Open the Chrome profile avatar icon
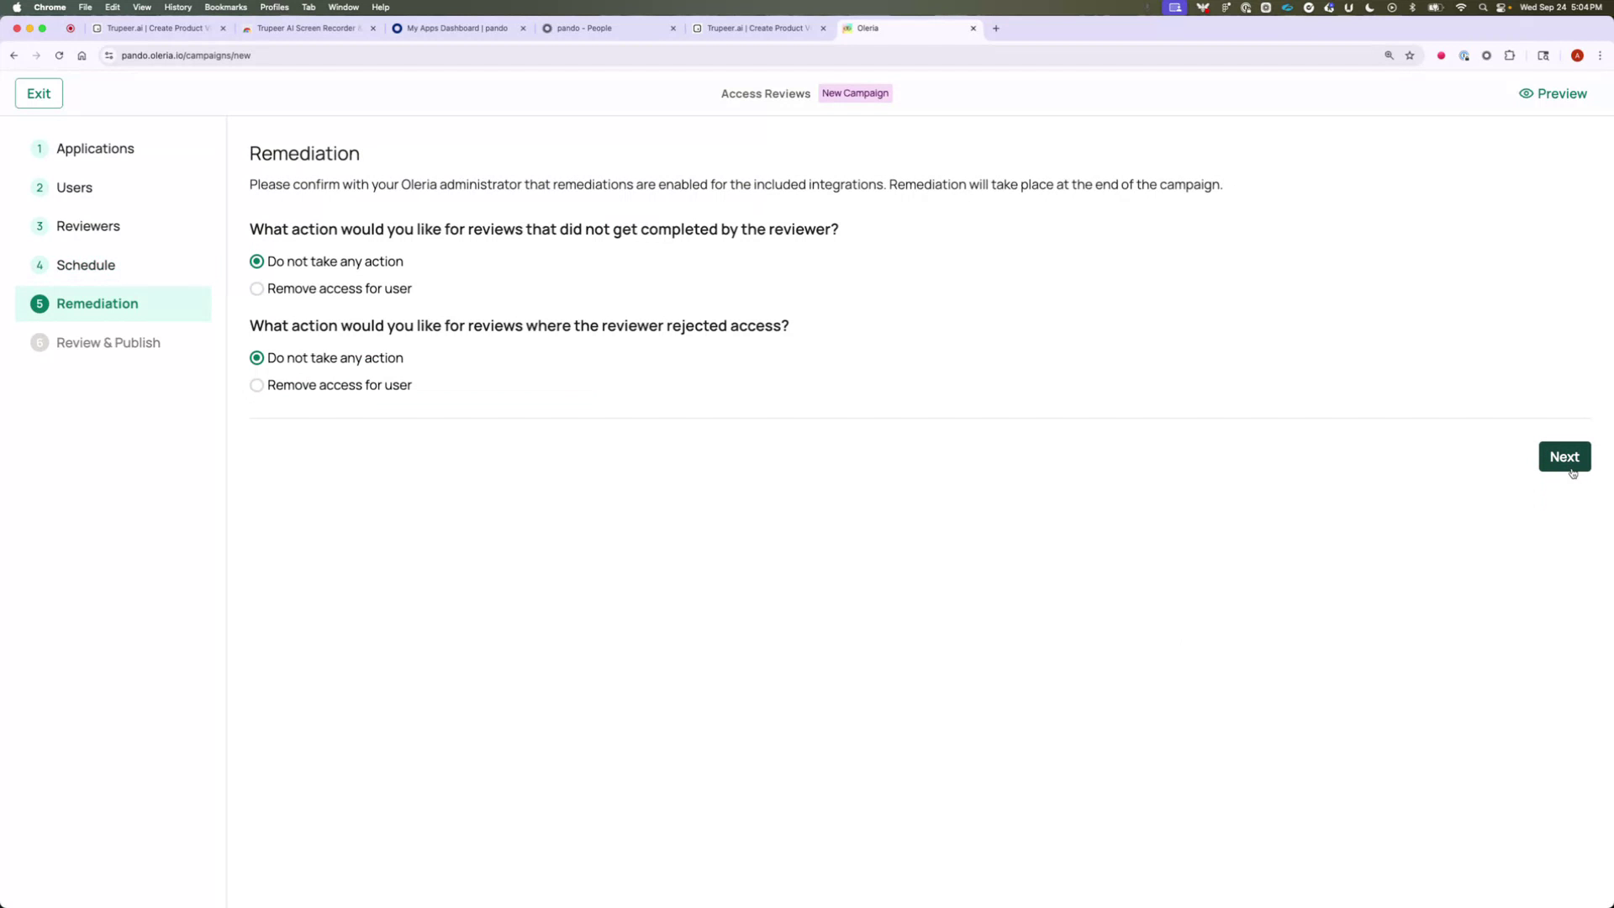The image size is (1614, 908). click(1578, 55)
